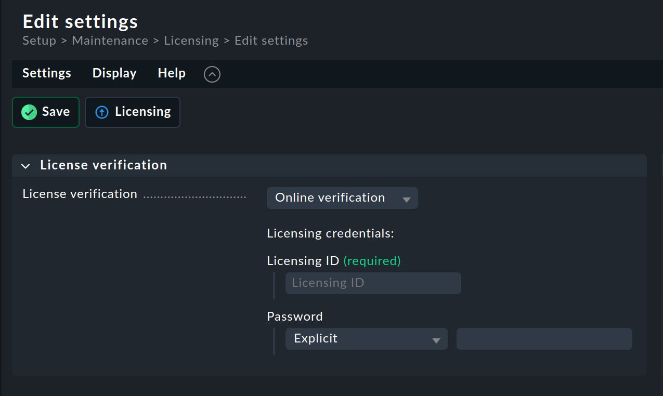Click the License verification row label

pos(80,194)
